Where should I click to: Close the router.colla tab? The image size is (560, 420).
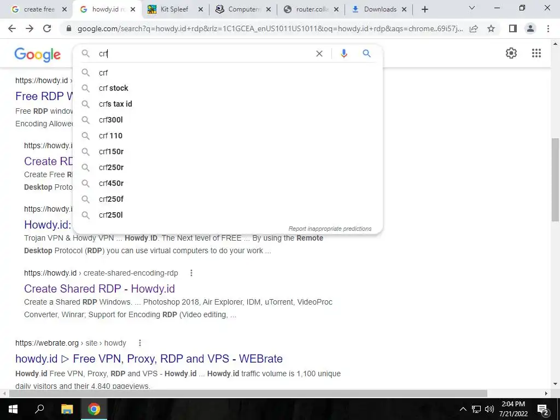point(336,10)
